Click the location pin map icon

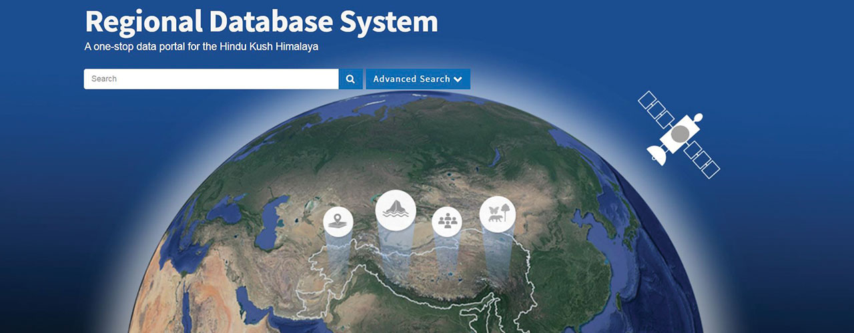(338, 222)
